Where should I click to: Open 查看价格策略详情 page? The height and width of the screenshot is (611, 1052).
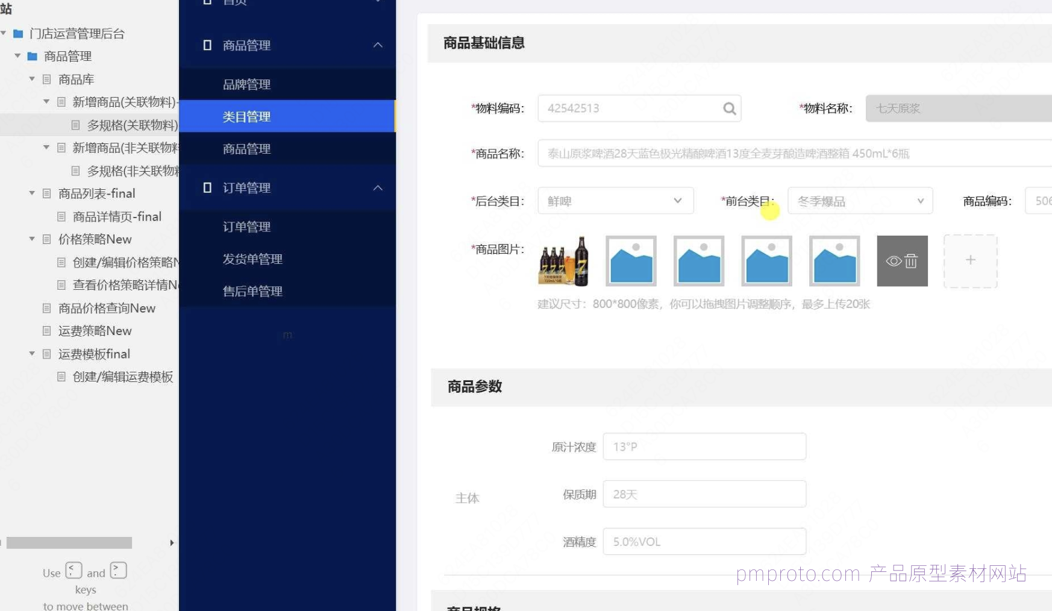[125, 285]
